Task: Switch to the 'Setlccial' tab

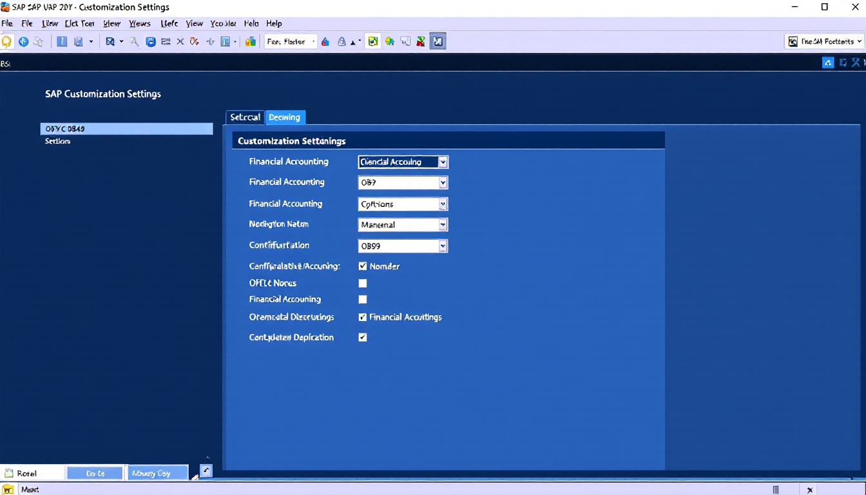Action: click(245, 117)
